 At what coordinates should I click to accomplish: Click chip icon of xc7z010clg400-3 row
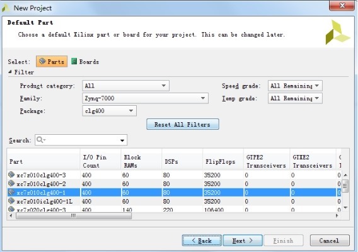[x=11, y=175]
